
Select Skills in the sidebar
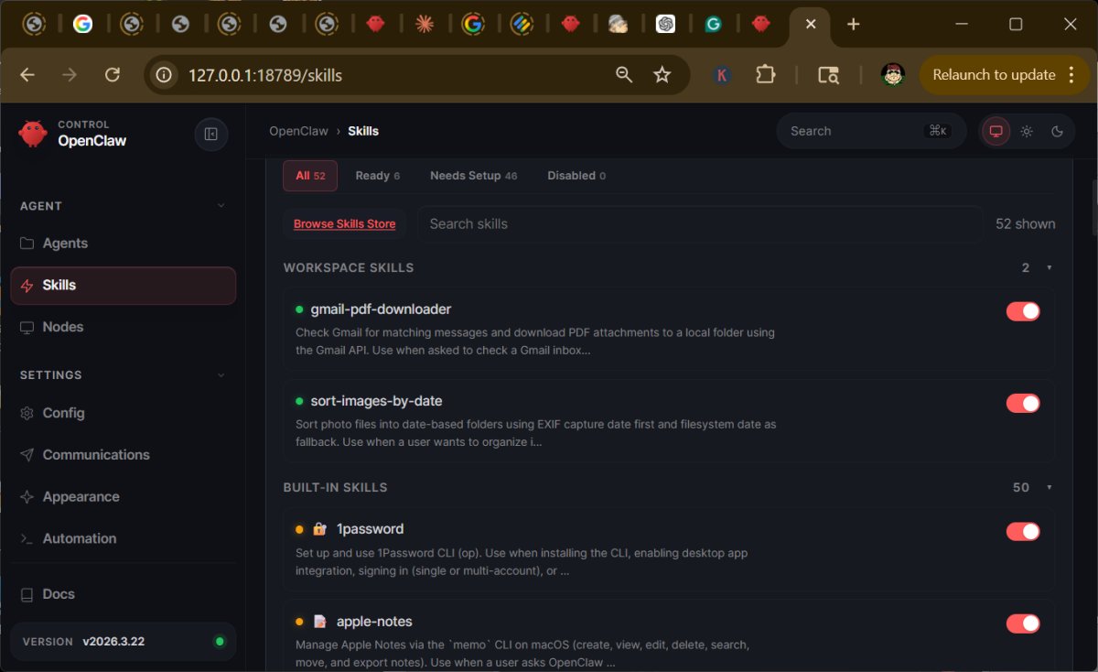pyautogui.click(x=123, y=286)
